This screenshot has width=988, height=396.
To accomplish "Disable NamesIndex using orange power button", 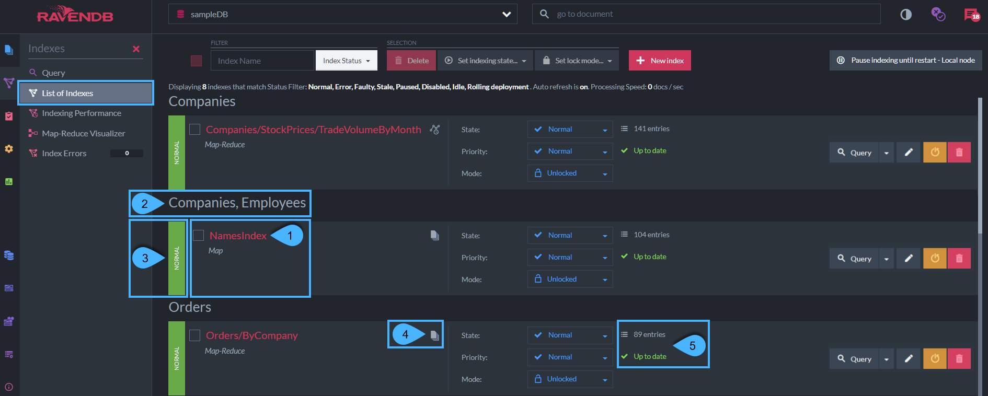I will 935,259.
